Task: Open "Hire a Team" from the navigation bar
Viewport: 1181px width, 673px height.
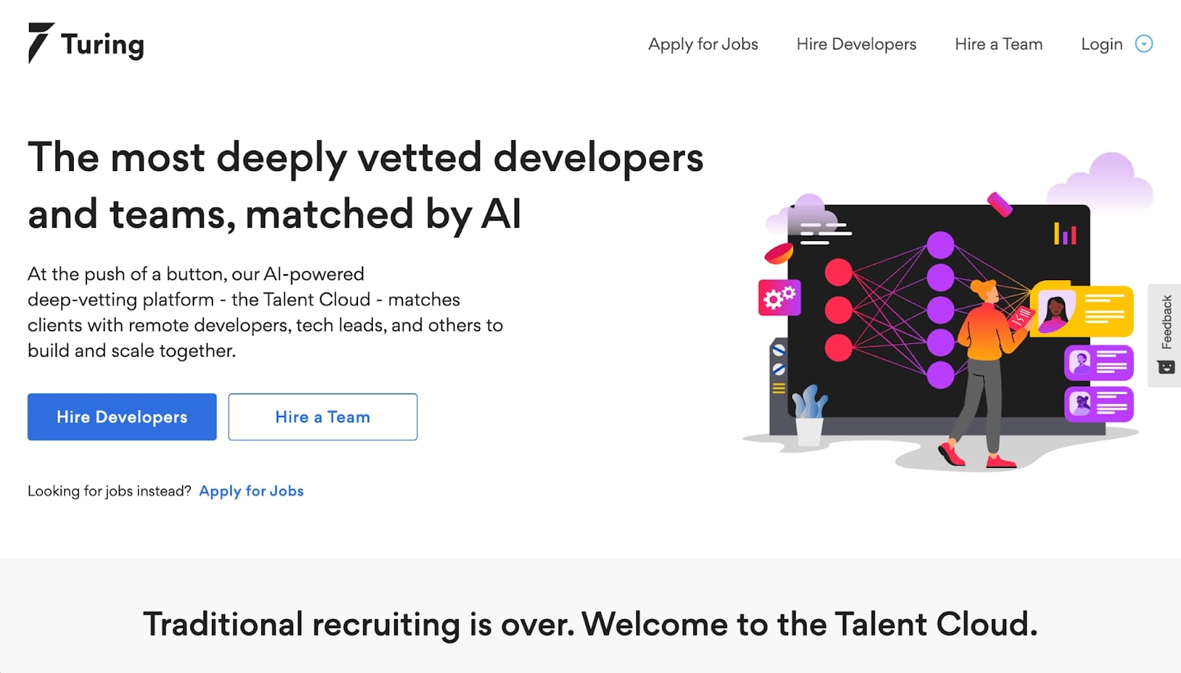Action: tap(998, 44)
